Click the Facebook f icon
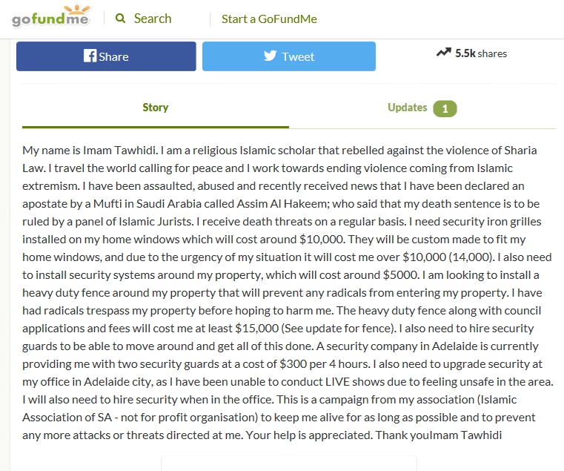 point(90,56)
